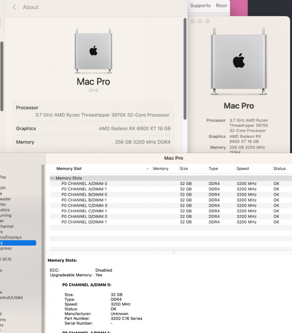The width and height of the screenshot is (292, 333).
Task: Select the Diagnostics sidebar item
Action: click(5, 210)
